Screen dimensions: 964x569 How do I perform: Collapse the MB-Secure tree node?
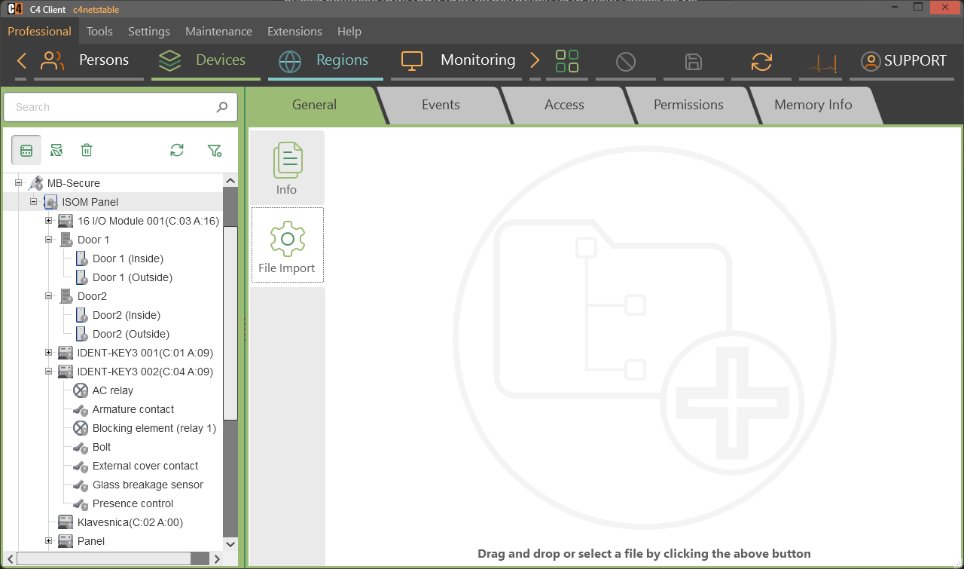(18, 183)
